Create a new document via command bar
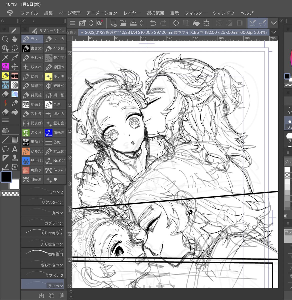The height and width of the screenshot is (300, 292). point(113,23)
